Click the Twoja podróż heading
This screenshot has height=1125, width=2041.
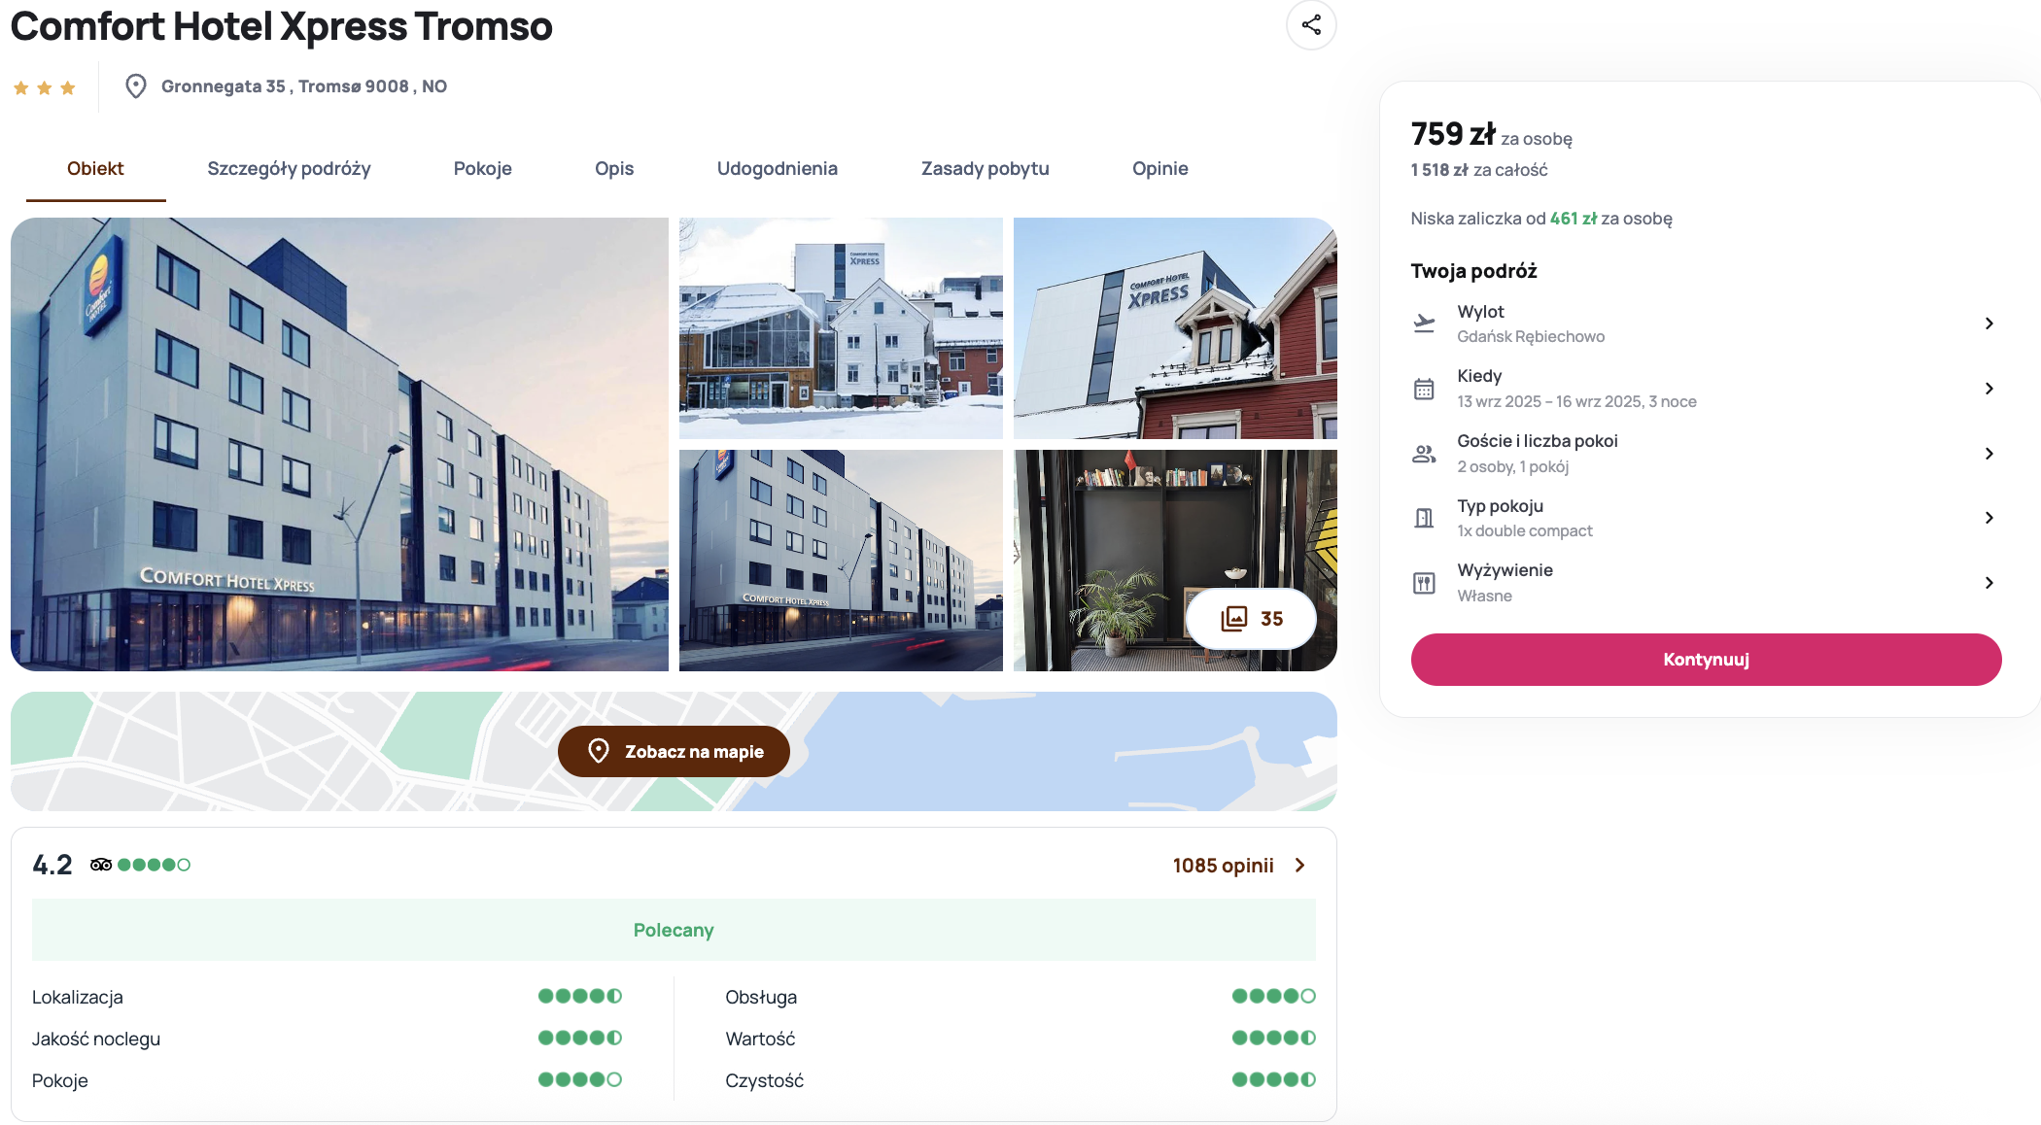click(1473, 271)
